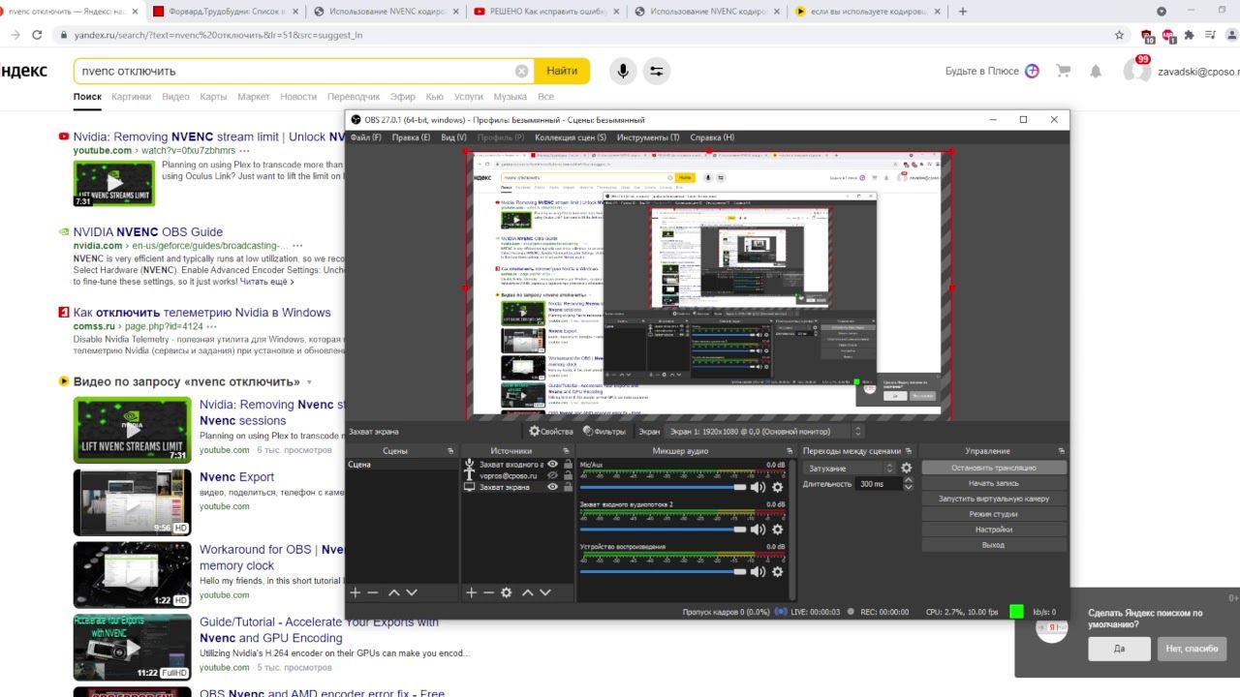1240x697 pixels.
Task: Open Yandex search filter settings icon
Action: (657, 71)
